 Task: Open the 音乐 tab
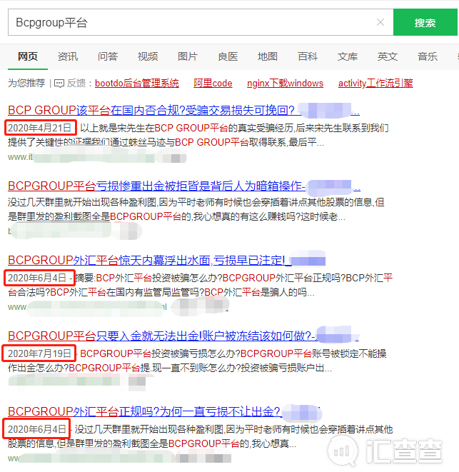point(428,56)
